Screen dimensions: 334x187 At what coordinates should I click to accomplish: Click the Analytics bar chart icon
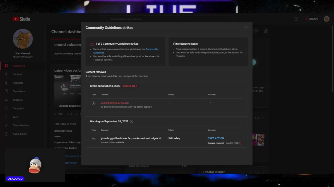7,83
